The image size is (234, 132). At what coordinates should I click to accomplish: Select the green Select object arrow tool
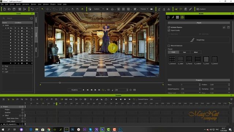click(x=42, y=9)
